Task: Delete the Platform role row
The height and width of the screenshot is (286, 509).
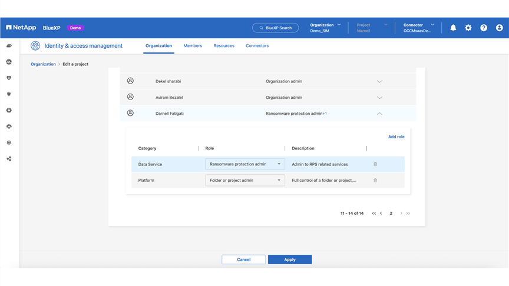Action: 375,180
